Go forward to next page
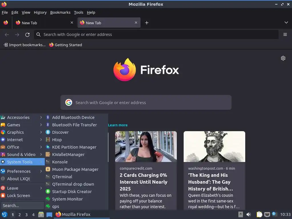Viewport: 292px width, 219px height. (x=17, y=35)
